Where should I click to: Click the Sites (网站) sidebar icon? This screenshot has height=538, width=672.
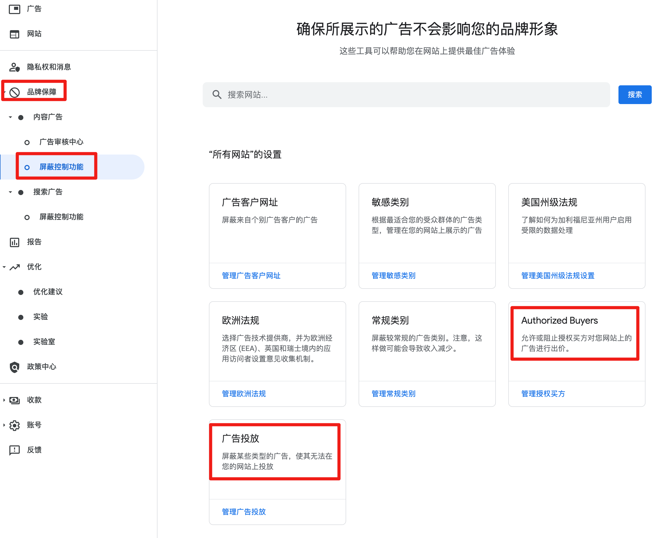14,34
